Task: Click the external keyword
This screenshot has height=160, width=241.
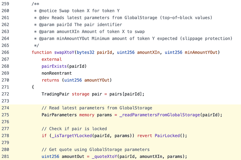Action: pyautogui.click(x=52, y=59)
